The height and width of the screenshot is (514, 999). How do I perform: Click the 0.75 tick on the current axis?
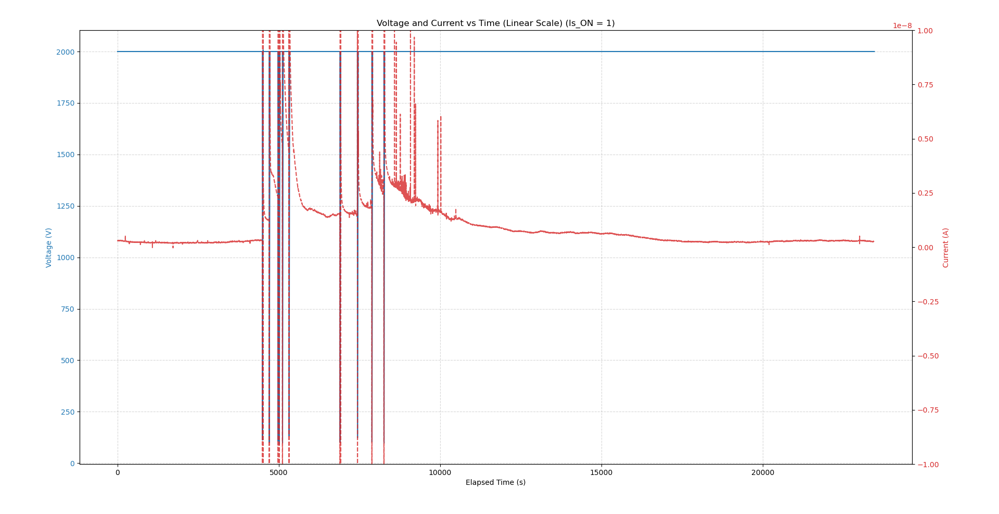pos(925,85)
